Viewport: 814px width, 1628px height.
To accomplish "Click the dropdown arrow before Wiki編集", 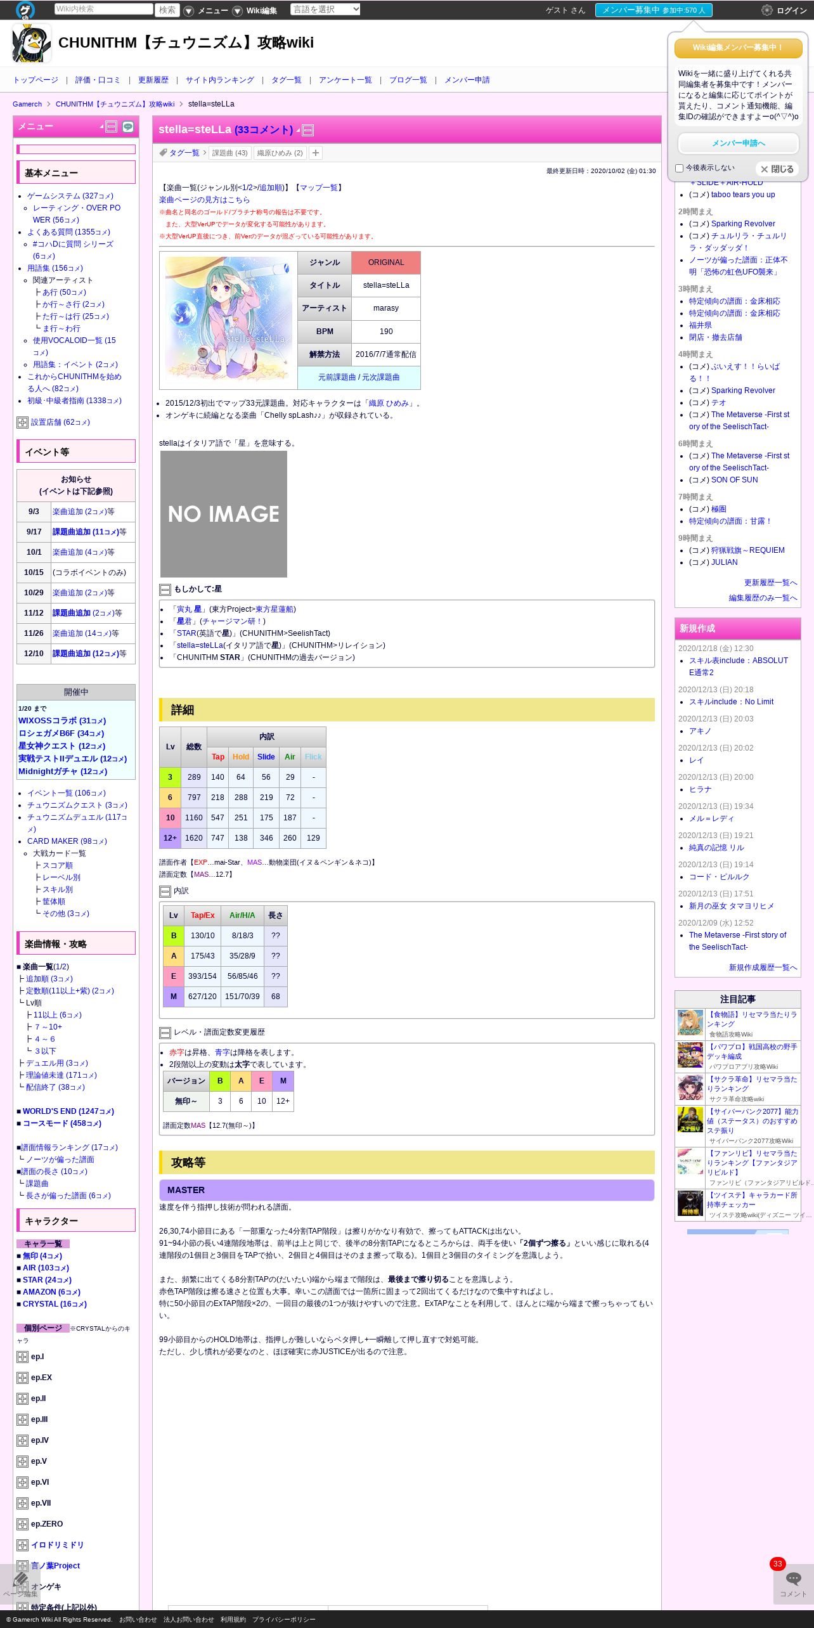I will tap(237, 11).
